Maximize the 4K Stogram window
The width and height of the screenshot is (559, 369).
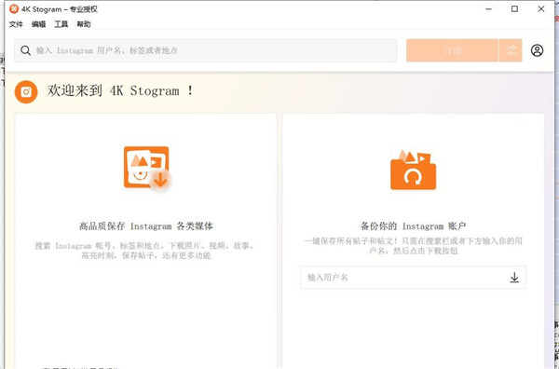pos(515,9)
